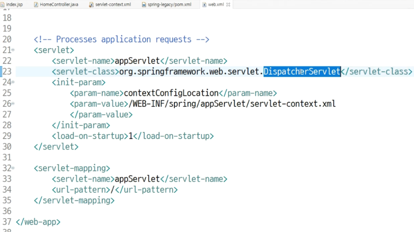
Task: Click 'contextConfigLocation' on line 25
Action: 171,93
